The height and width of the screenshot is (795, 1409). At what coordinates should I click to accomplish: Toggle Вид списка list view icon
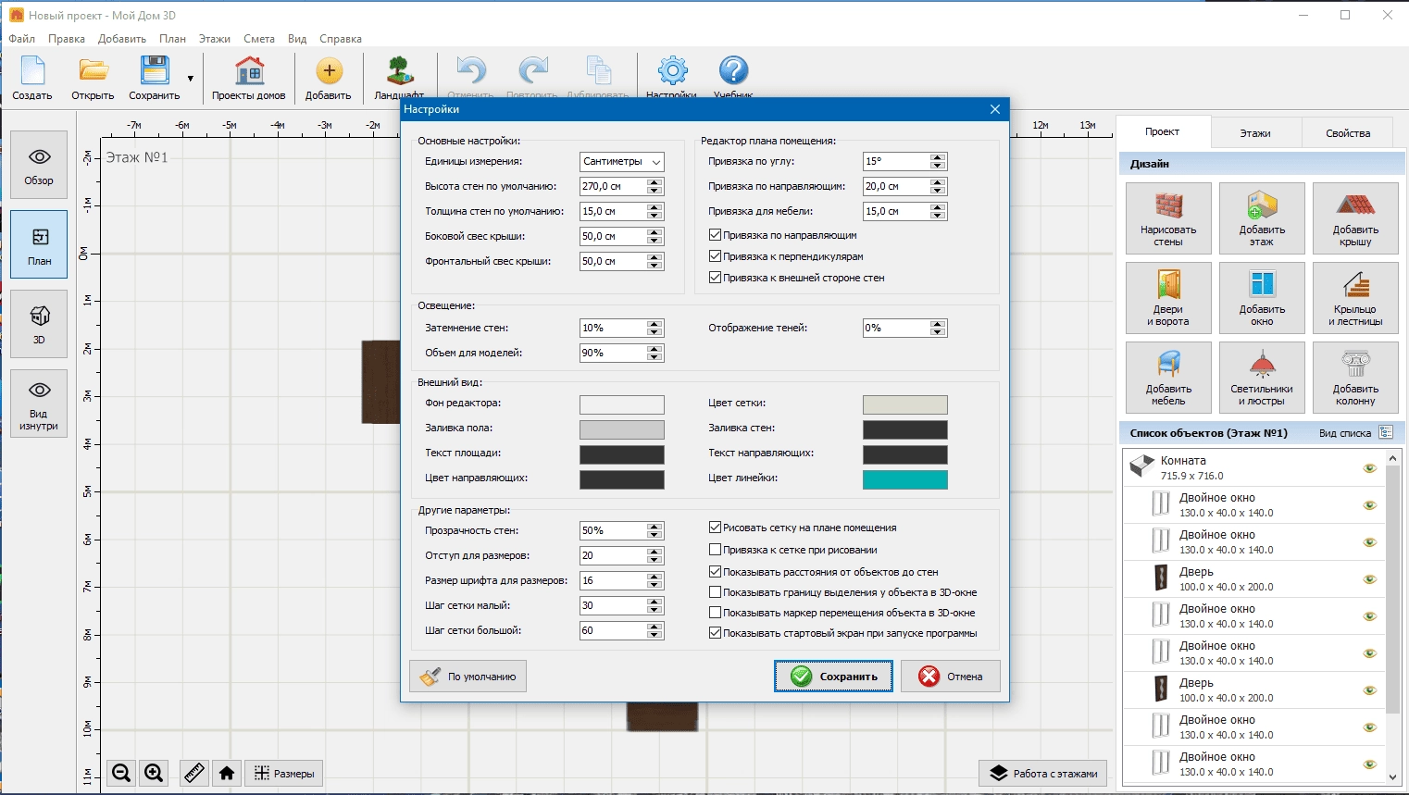click(x=1386, y=432)
